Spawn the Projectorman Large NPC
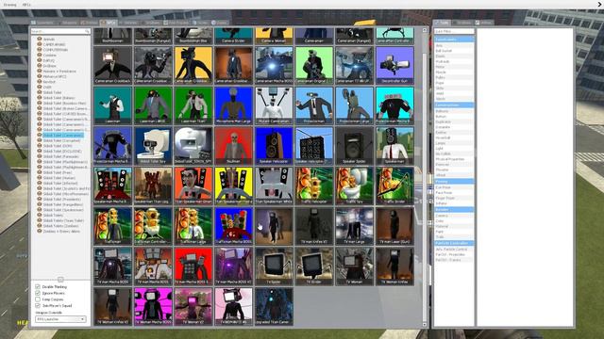 (354, 105)
